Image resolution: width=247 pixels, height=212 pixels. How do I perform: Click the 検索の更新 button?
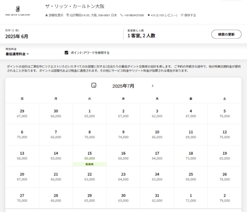click(226, 34)
